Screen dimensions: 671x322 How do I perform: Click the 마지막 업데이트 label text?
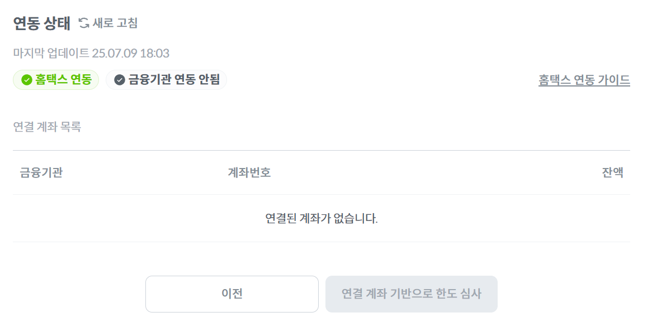point(51,54)
